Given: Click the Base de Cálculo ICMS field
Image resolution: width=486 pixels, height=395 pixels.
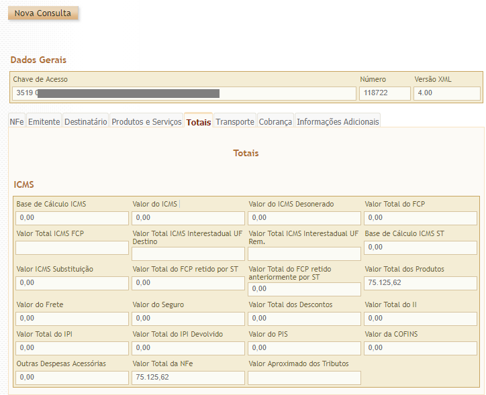Looking at the screenshot, I should (x=72, y=218).
